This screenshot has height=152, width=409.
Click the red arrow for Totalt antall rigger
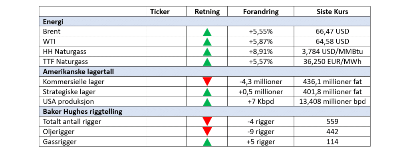tap(207, 122)
